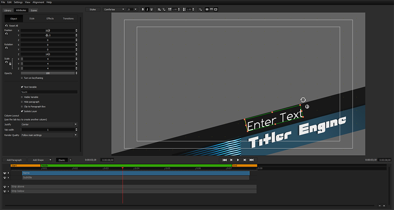Expand the Strip below layer row
The width and height of the screenshot is (394, 210).
click(8, 191)
